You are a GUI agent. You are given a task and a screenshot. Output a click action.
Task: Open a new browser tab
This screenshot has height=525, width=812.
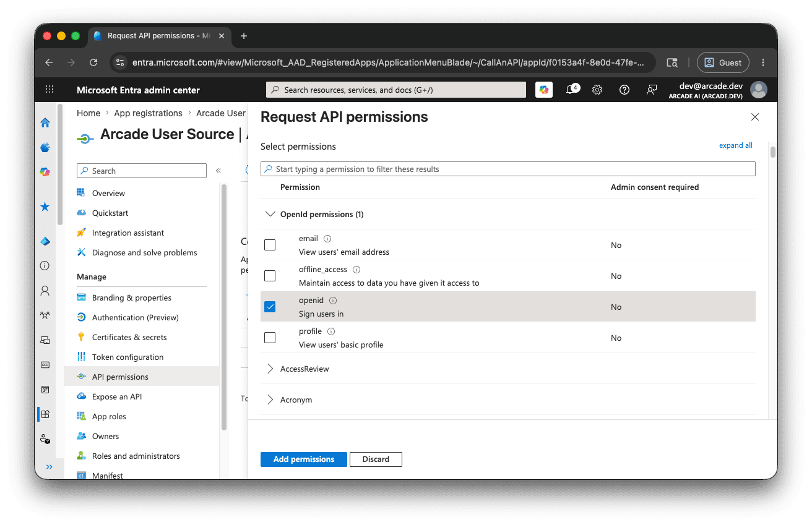(x=244, y=36)
